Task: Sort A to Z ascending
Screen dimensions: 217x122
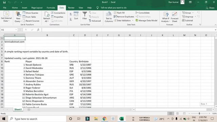Action: [71, 14]
